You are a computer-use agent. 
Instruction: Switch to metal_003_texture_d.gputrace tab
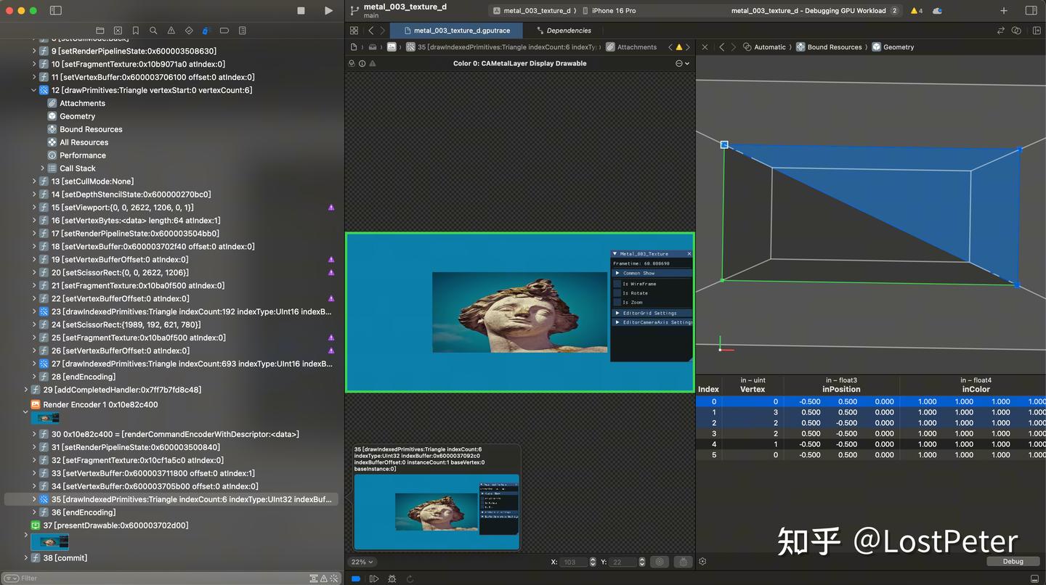tap(456, 30)
